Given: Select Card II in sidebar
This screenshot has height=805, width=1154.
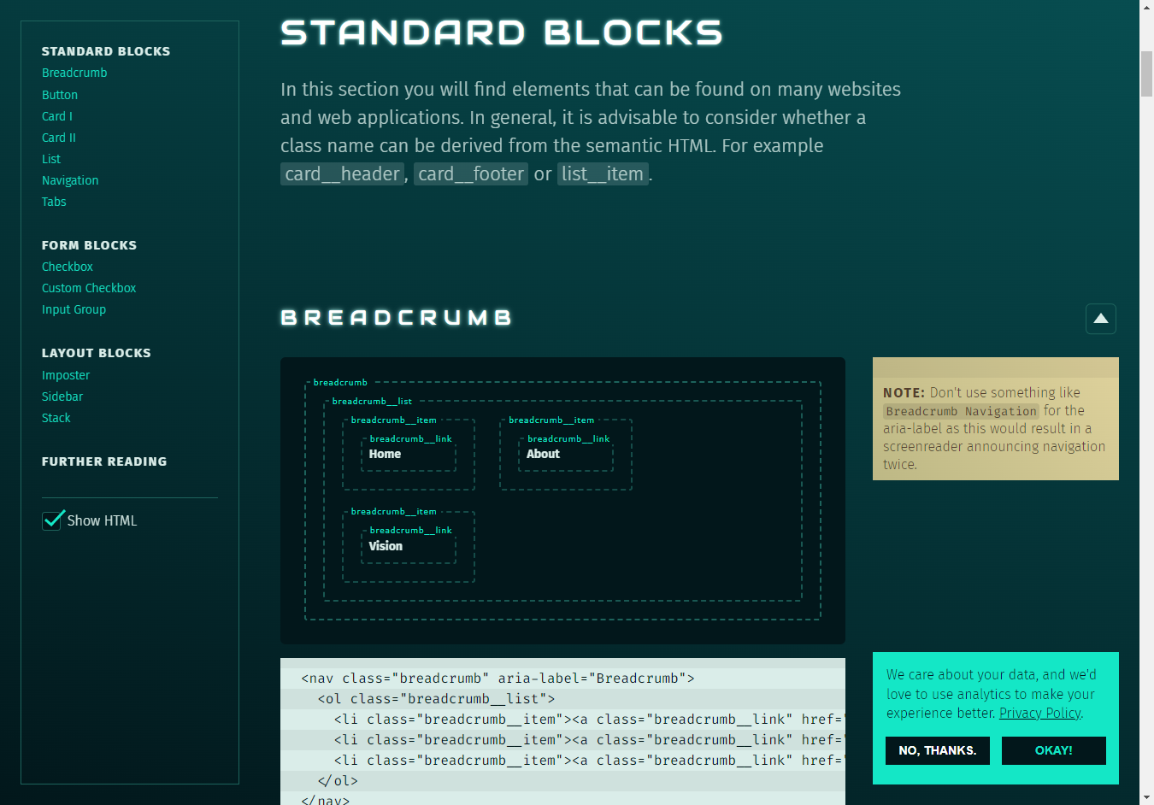Looking at the screenshot, I should pos(59,138).
